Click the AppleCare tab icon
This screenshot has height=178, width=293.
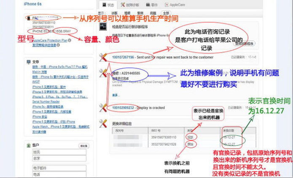pyautogui.click(x=167, y=5)
